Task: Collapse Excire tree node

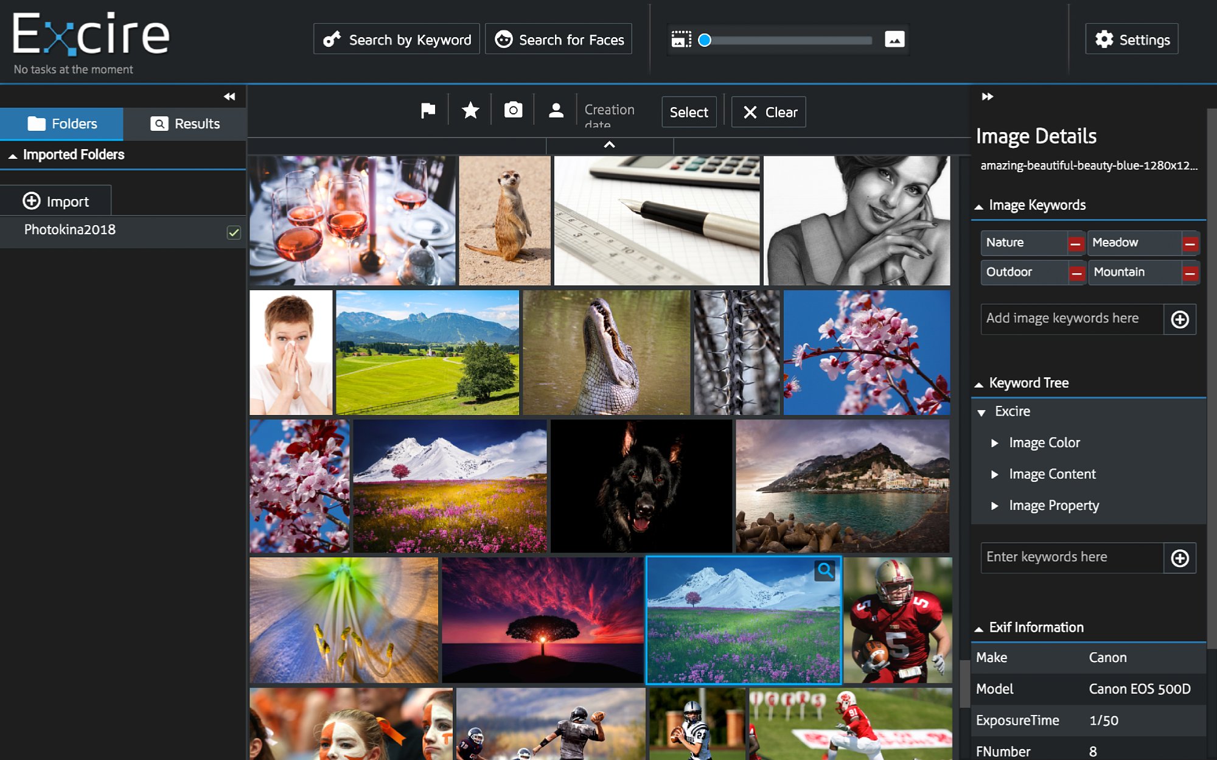Action: (981, 413)
